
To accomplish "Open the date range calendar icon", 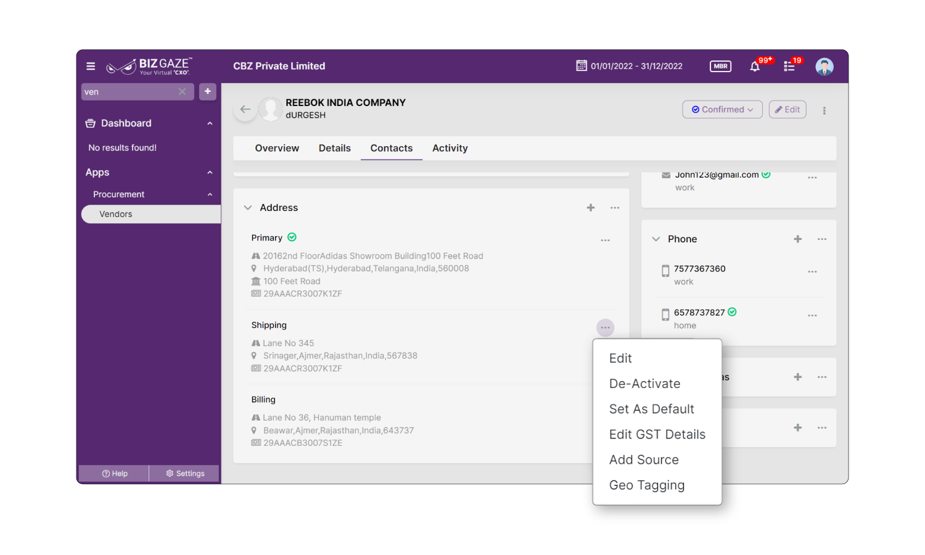I will (581, 65).
